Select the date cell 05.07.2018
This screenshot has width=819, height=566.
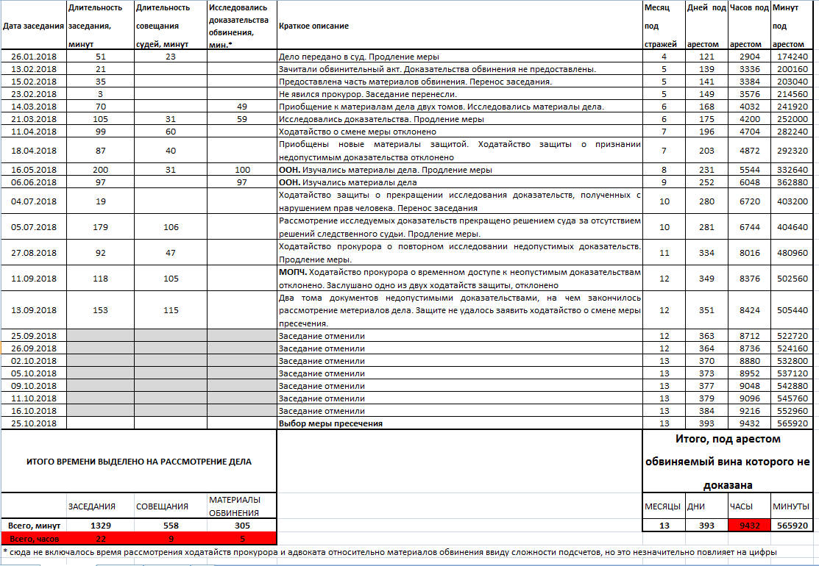click(33, 227)
